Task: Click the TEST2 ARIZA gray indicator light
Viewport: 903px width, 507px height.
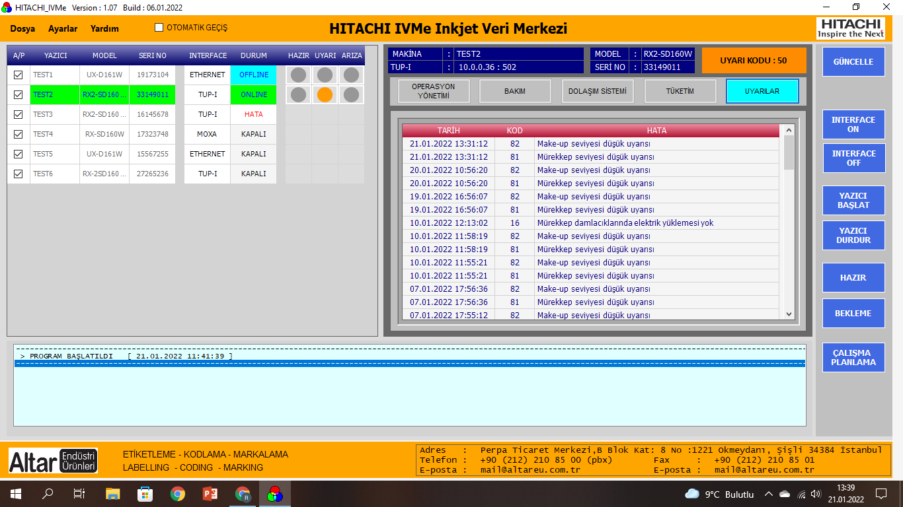Action: pyautogui.click(x=351, y=94)
